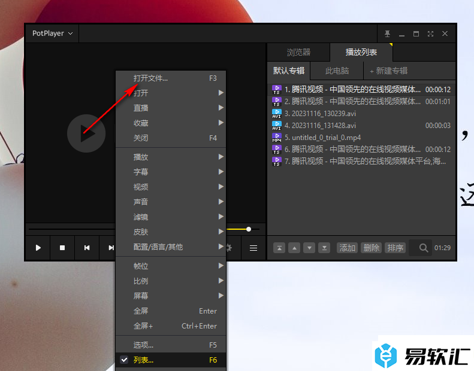Open the 配置/语言/其他 submenu
The image size is (474, 371).
pos(171,247)
